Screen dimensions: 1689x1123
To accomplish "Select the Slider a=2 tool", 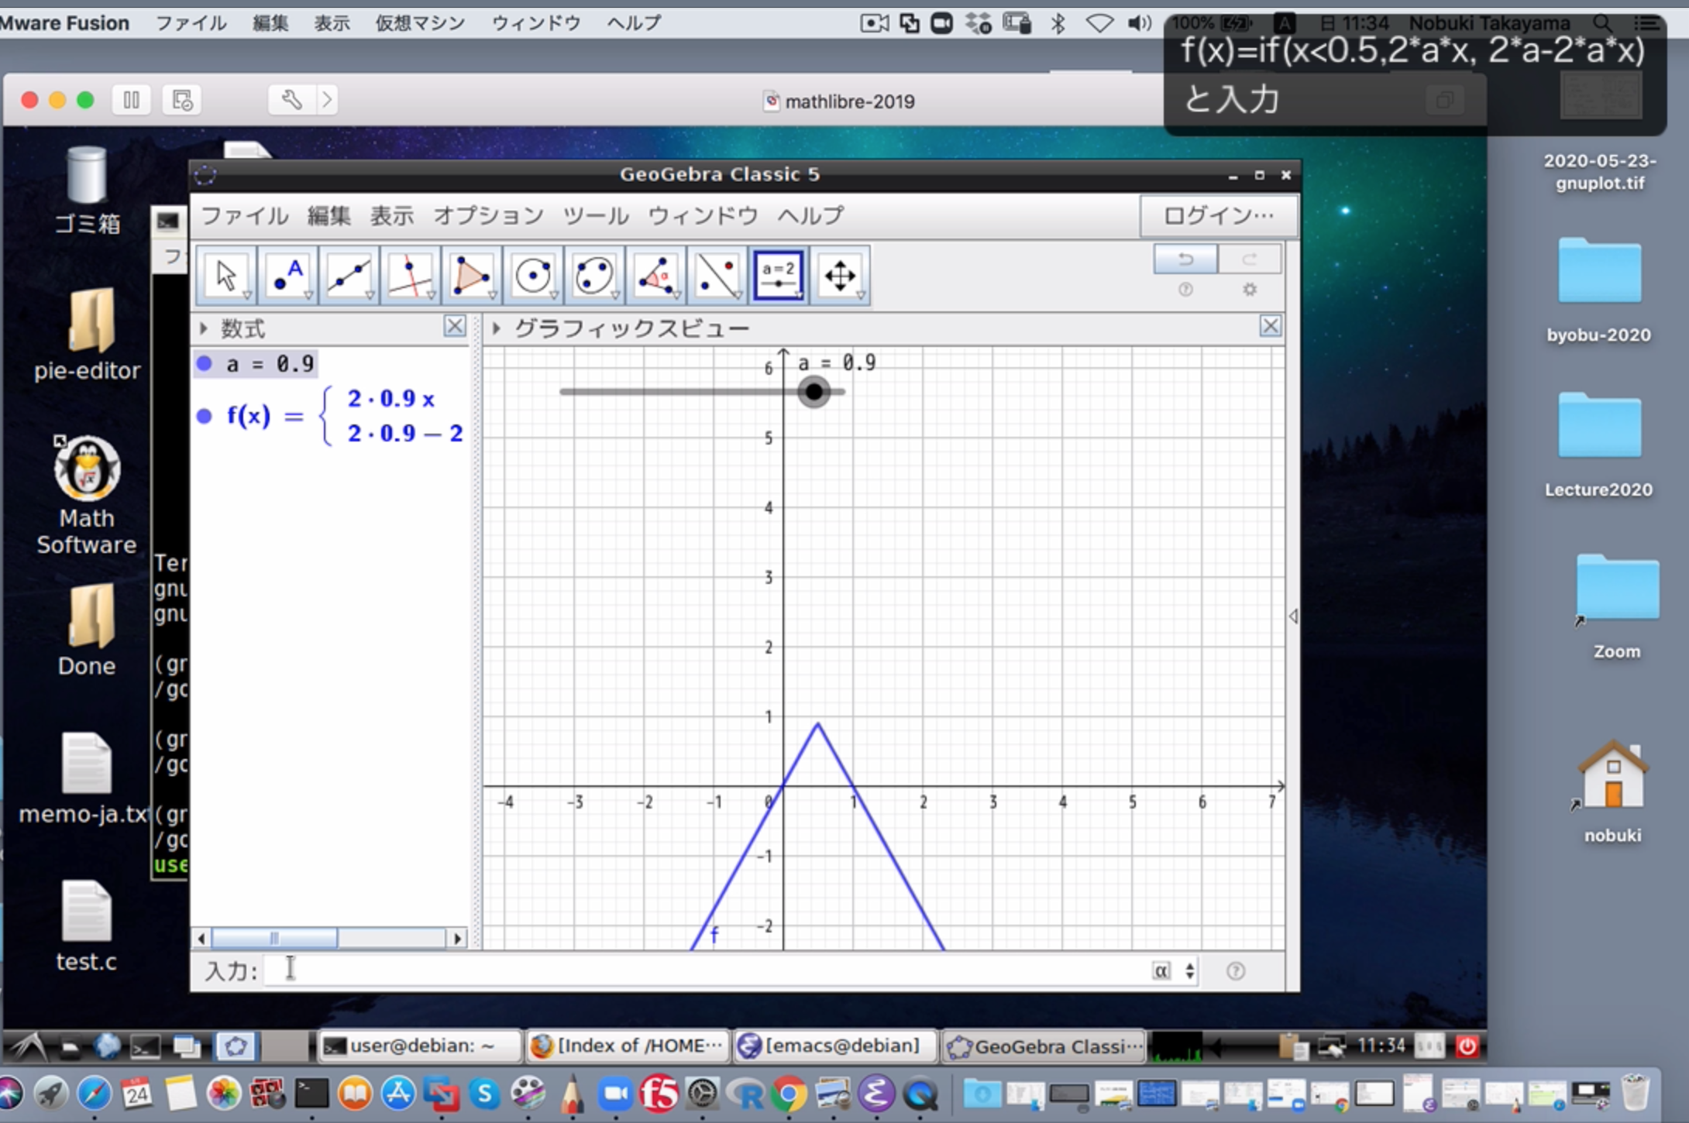I will (x=779, y=276).
